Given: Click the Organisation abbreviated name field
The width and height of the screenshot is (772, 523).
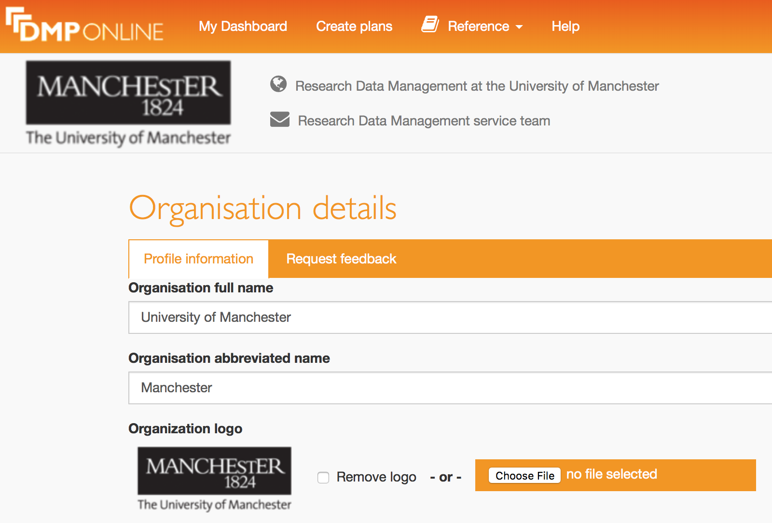Looking at the screenshot, I should (x=450, y=388).
